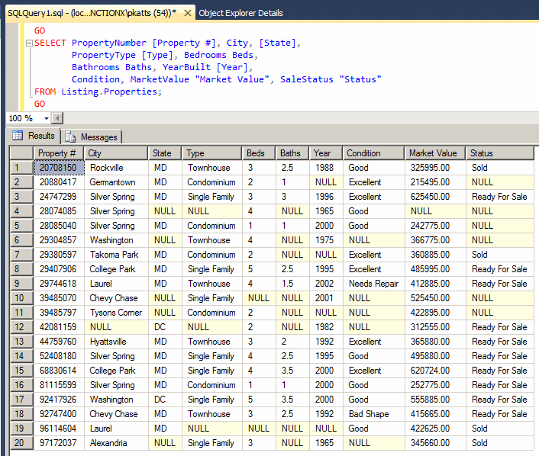The height and width of the screenshot is (456, 539).
Task: Click the year 2002 cell
Action: (x=326, y=284)
